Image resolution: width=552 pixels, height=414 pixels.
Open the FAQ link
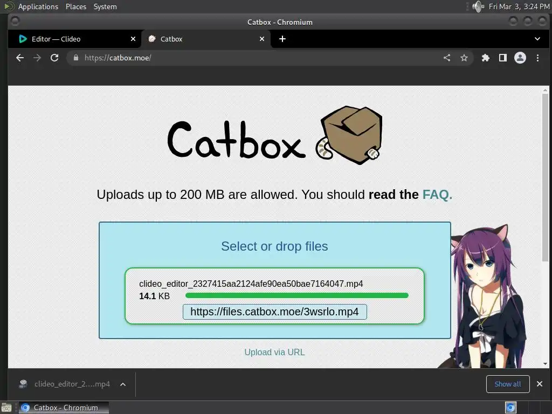pyautogui.click(x=437, y=194)
